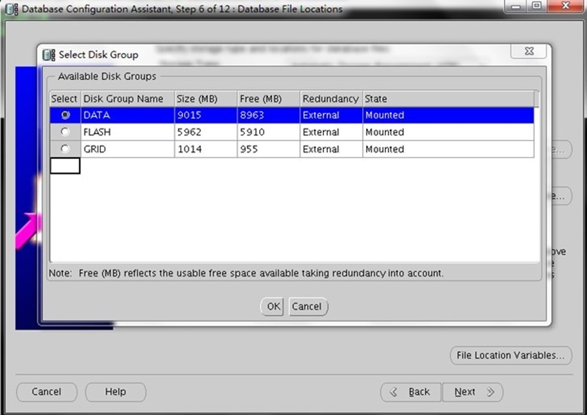Click the Free (MB) column header
Screen dimensions: 587x415
point(269,99)
